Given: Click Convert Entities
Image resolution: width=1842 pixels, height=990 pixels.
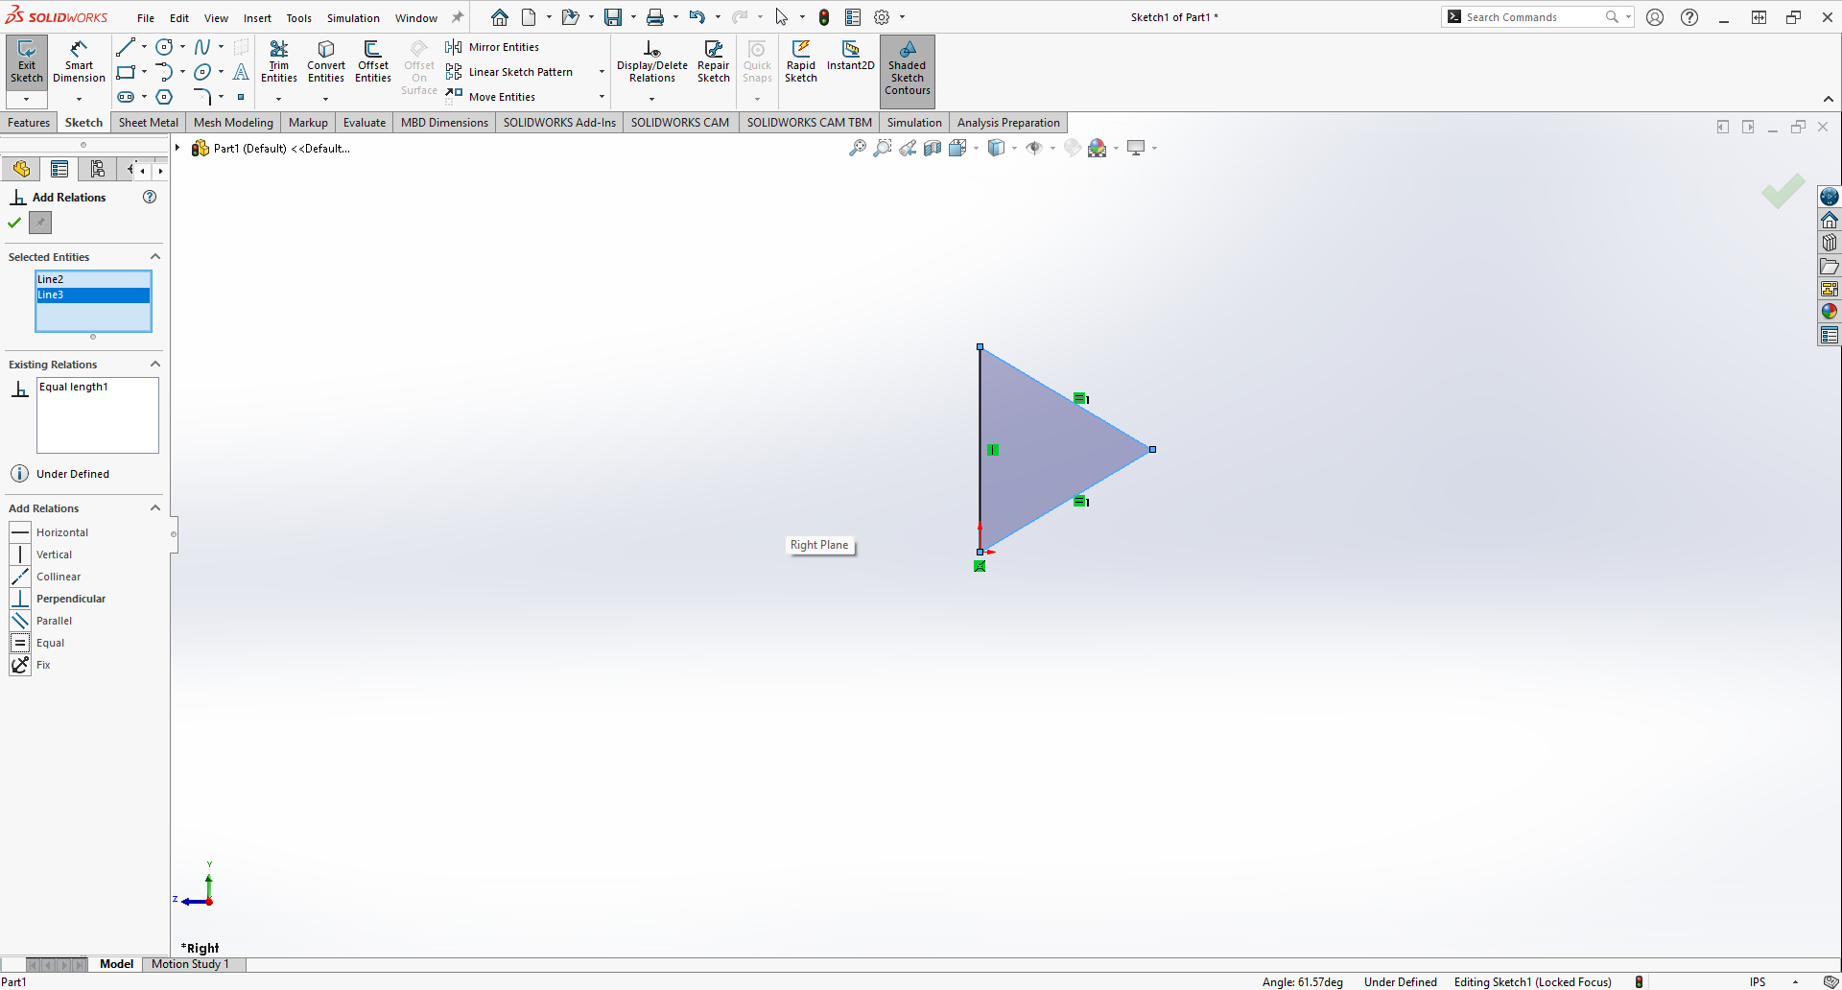Looking at the screenshot, I should coord(326,62).
